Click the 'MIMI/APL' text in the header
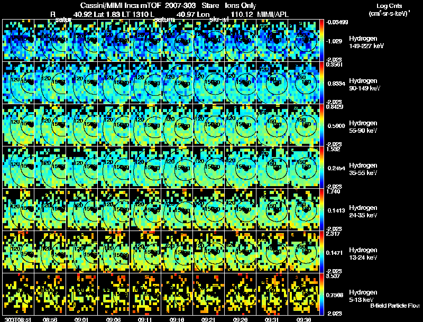Image resolution: width=423 pixels, height=322 pixels. pos(273,14)
